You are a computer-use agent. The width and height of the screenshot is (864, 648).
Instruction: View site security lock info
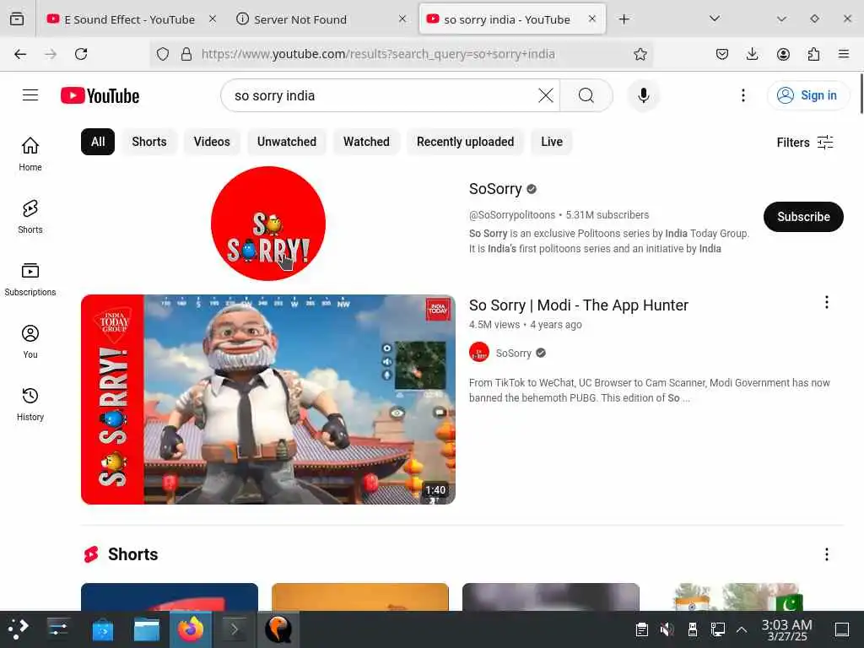(186, 54)
